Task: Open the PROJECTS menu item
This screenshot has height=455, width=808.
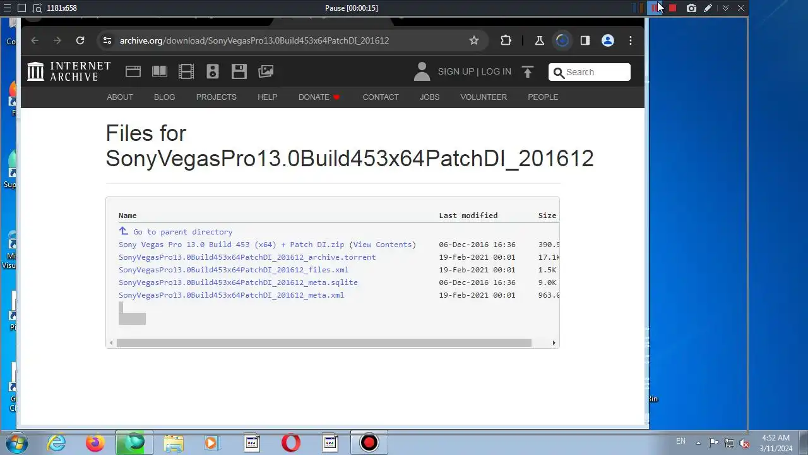Action: (x=217, y=97)
